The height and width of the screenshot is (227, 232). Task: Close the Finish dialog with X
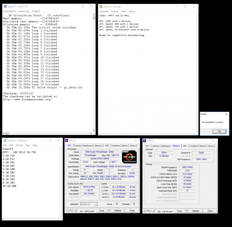(226, 114)
